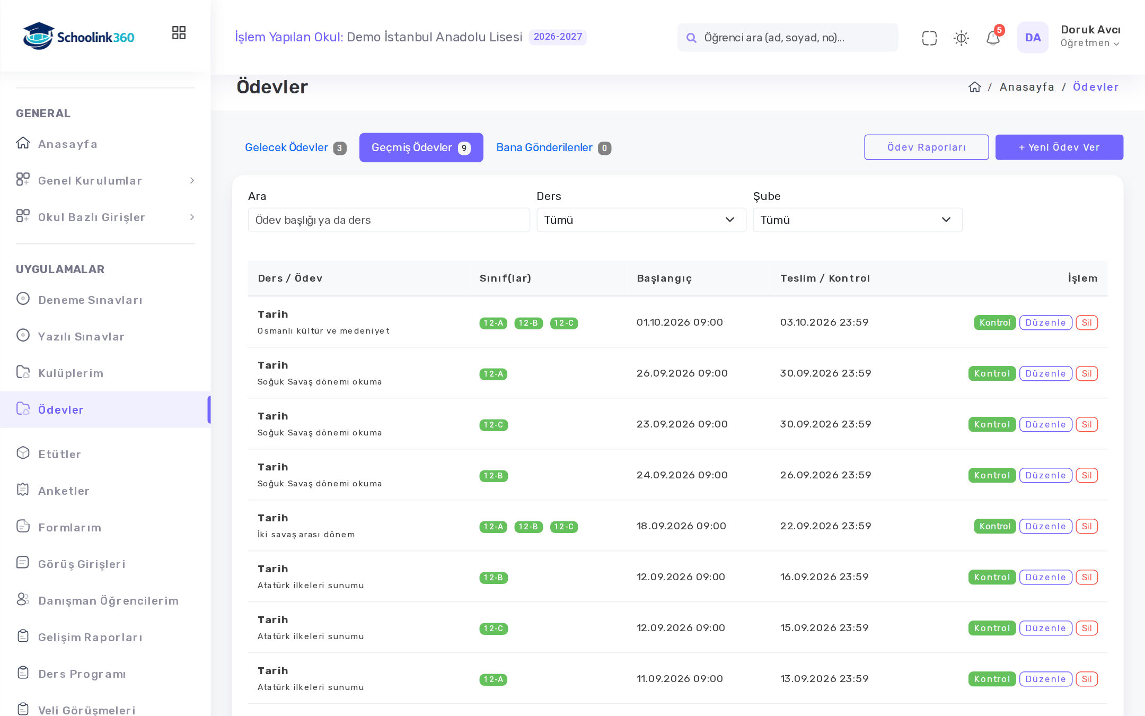The image size is (1145, 716).
Task: Switch to Gelecek Ödevler tab
Action: click(295, 147)
